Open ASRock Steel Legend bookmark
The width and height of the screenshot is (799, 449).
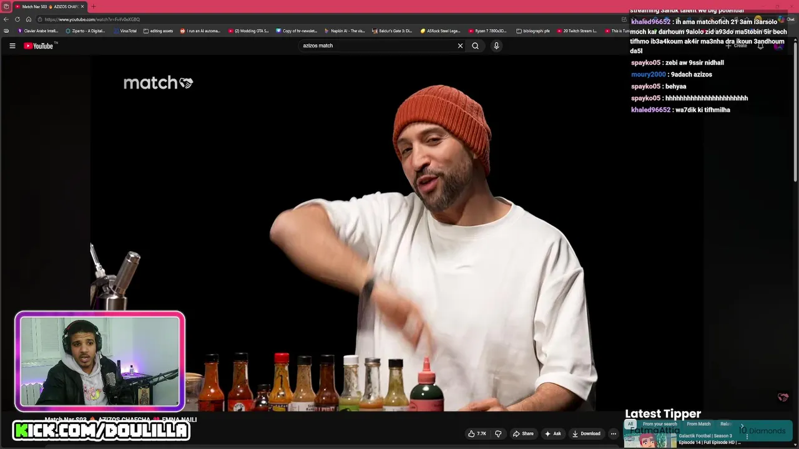[x=441, y=31]
